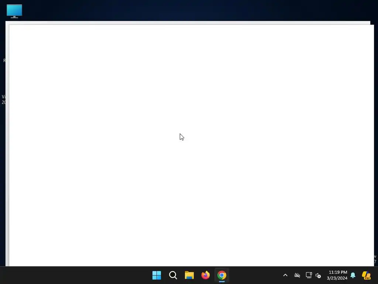Show hidden system tray icons
This screenshot has width=378, height=284.
click(285, 275)
